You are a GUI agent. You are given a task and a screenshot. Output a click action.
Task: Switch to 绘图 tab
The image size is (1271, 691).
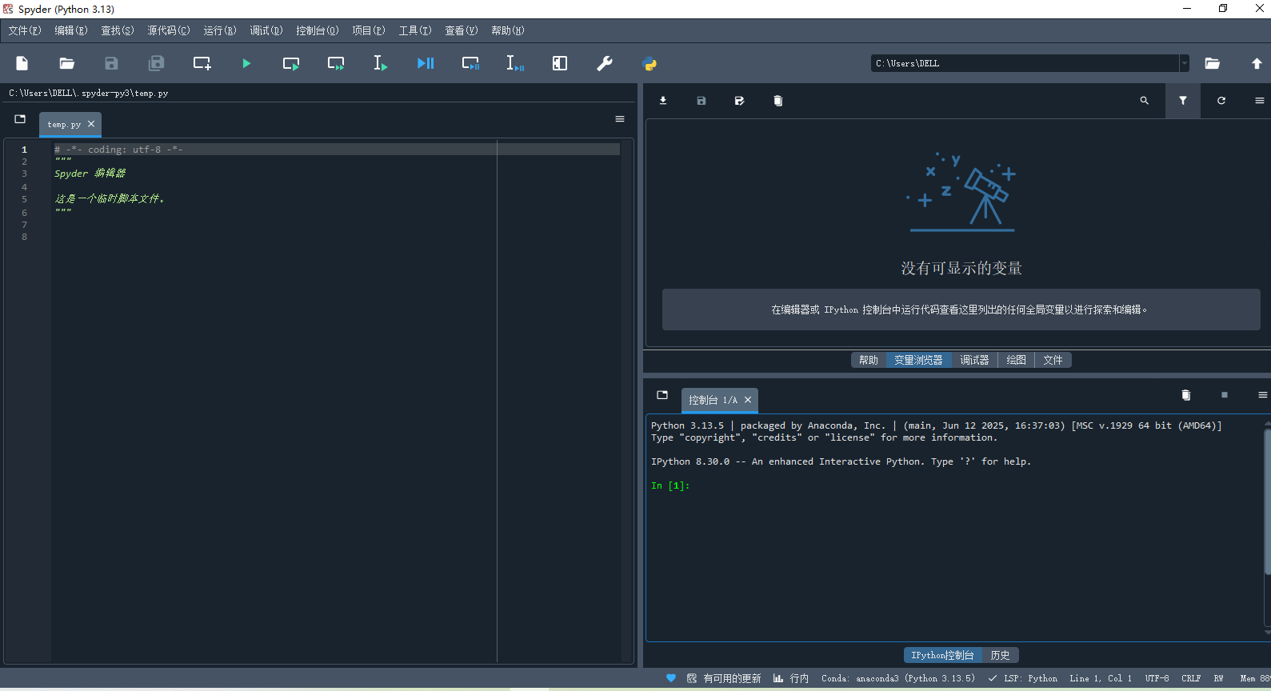tap(1016, 360)
